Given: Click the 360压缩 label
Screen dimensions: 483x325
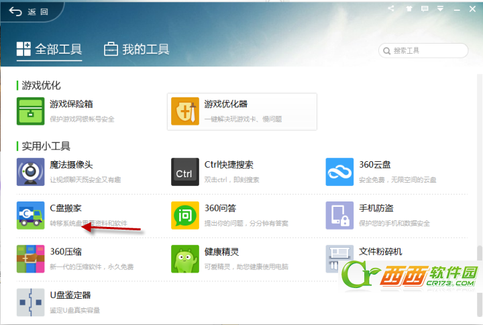Looking at the screenshot, I should [66, 252].
